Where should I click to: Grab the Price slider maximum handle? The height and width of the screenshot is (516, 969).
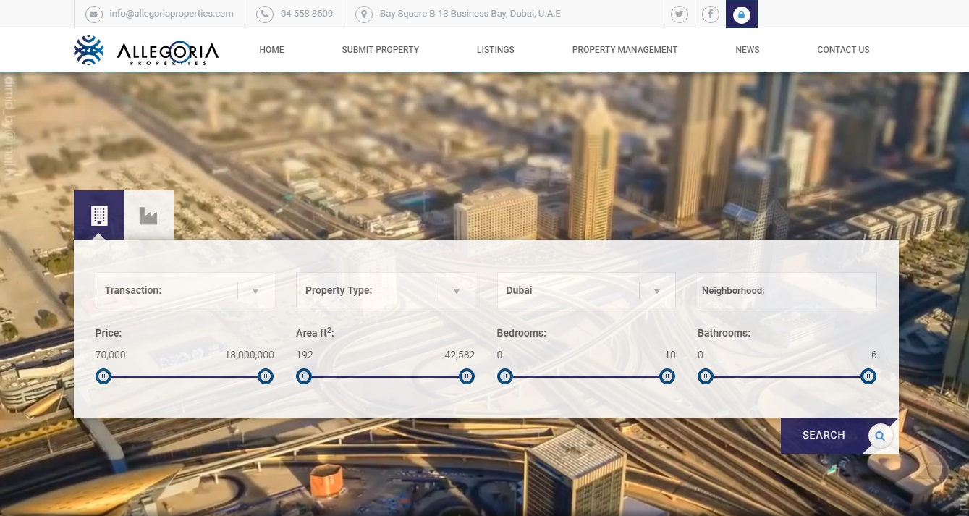[266, 376]
